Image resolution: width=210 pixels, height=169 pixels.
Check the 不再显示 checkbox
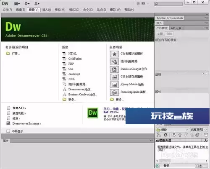point(8,131)
